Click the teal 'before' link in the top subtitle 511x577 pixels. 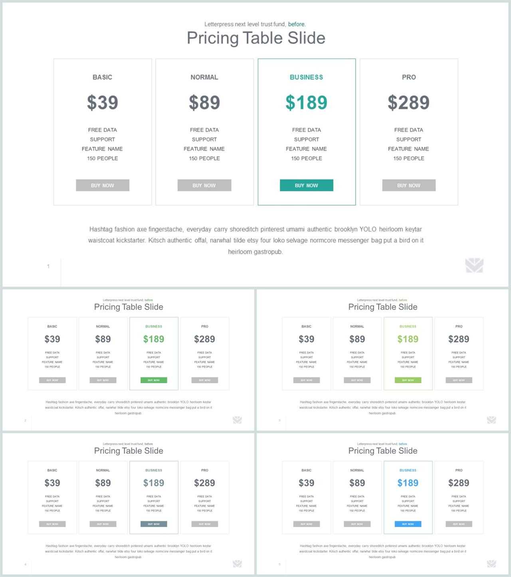(x=297, y=24)
